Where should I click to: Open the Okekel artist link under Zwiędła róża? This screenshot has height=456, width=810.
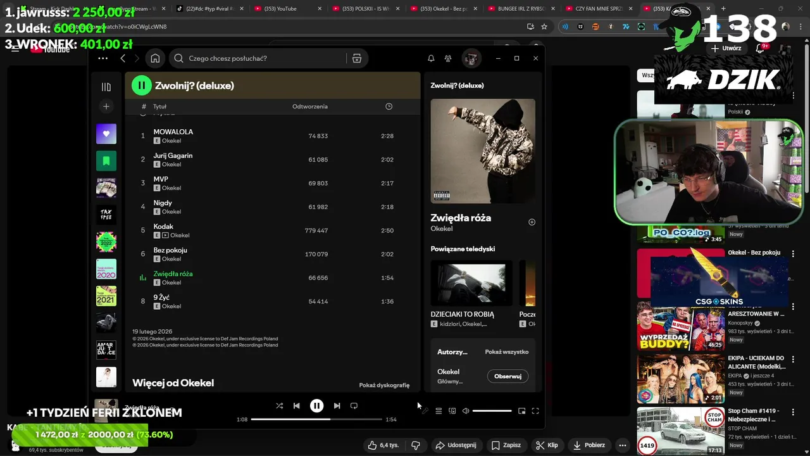tap(442, 229)
